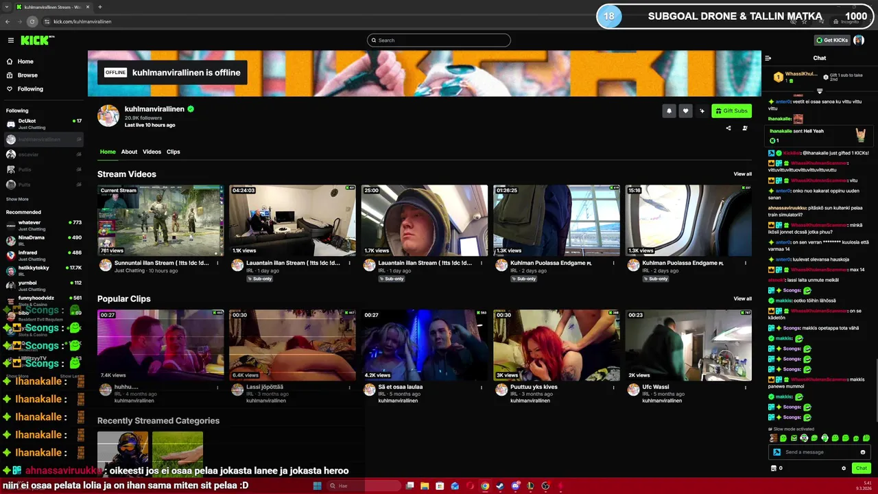The height and width of the screenshot is (494, 878).
Task: Open options for 25:00 Lauantain Stream video
Action: [x=482, y=263]
